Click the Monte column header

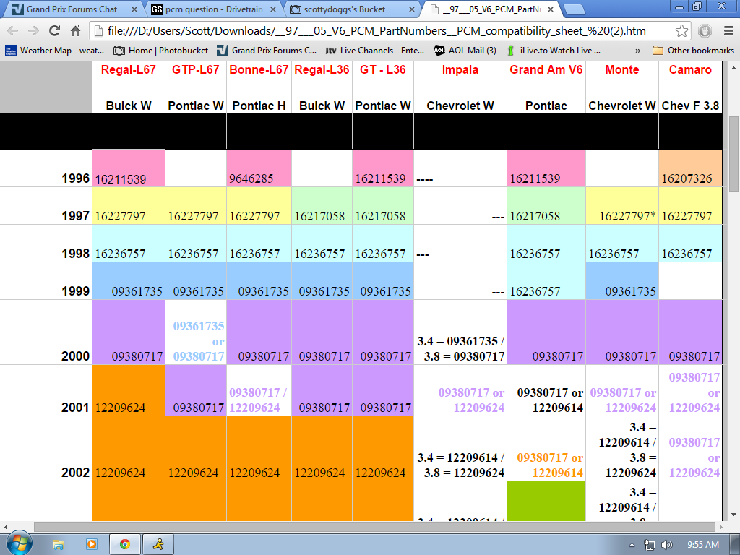[622, 70]
